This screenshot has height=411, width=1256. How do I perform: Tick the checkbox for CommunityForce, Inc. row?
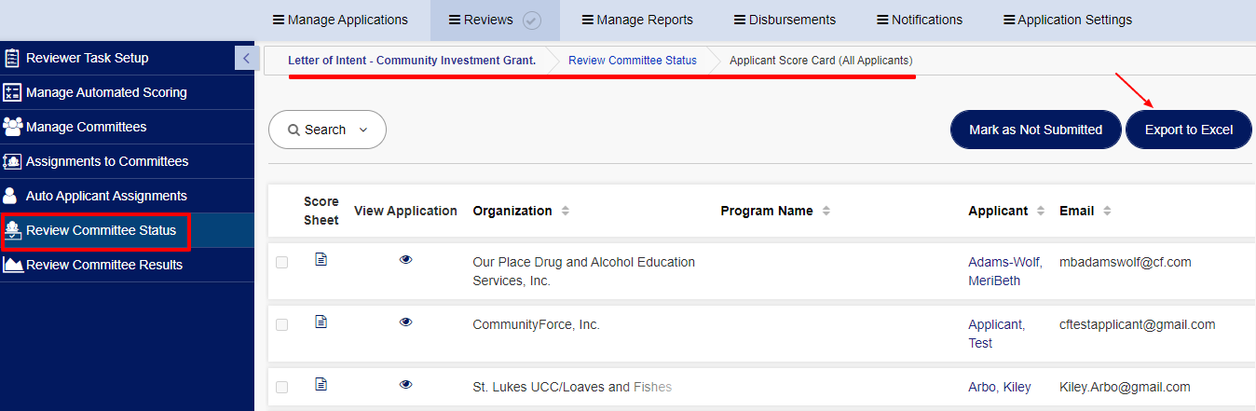coord(282,325)
